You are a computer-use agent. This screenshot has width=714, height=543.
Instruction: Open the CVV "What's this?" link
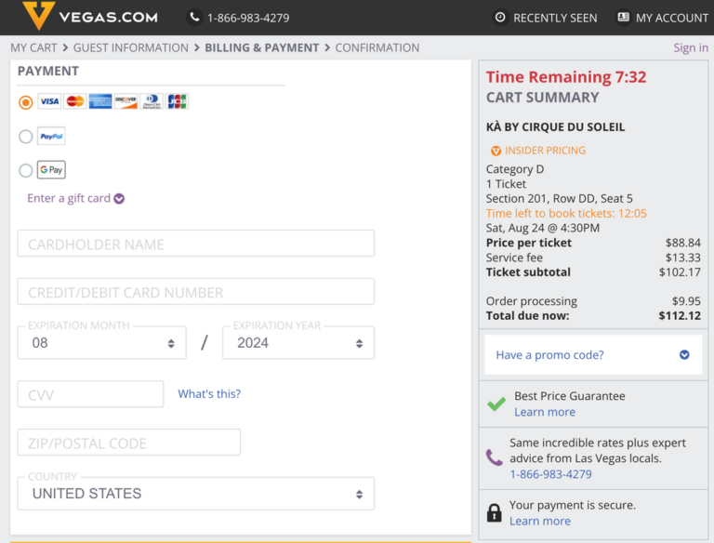tap(209, 394)
